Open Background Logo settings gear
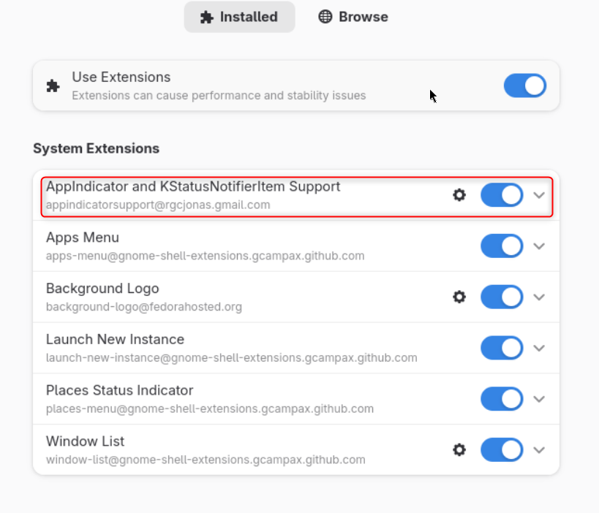 (459, 297)
